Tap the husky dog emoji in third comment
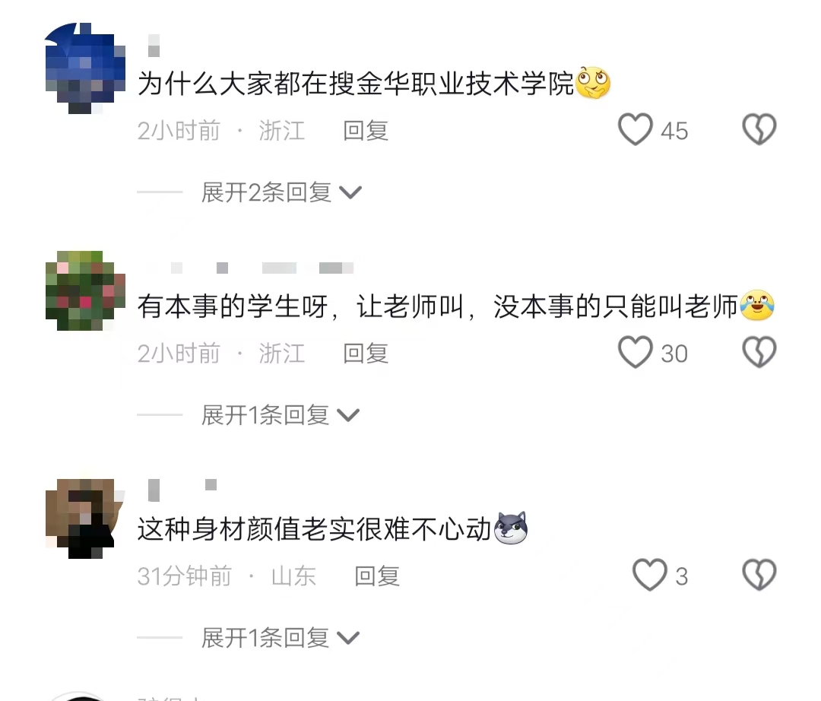Viewport: 821px width, 701px height. coord(511,528)
